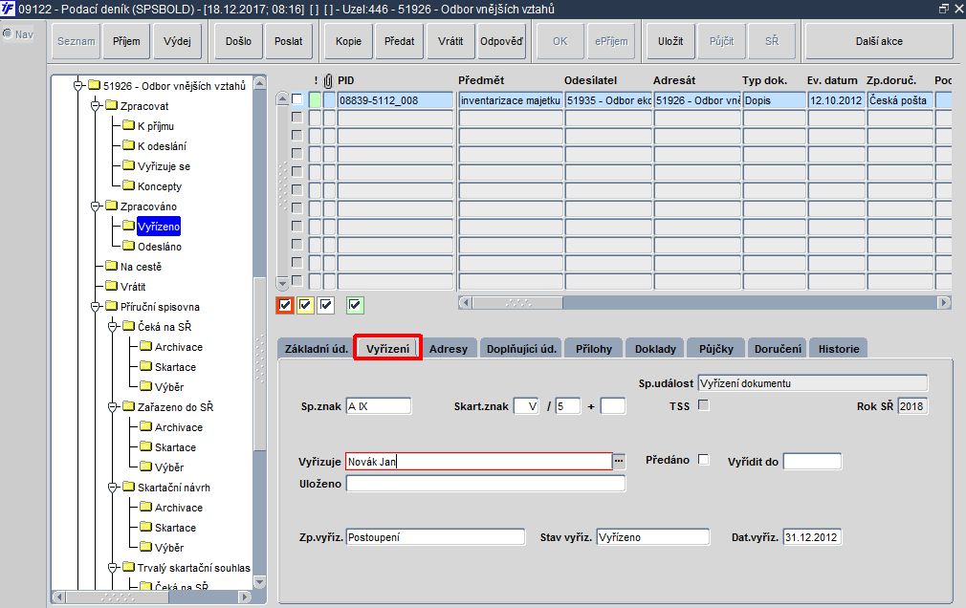Click the horizontal scrollbar thumb under the table
This screenshot has height=608, width=966.
[x=517, y=302]
